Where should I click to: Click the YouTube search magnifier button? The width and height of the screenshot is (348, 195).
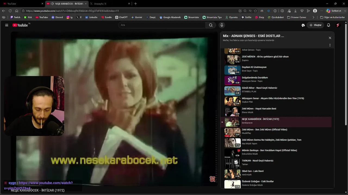click(211, 25)
